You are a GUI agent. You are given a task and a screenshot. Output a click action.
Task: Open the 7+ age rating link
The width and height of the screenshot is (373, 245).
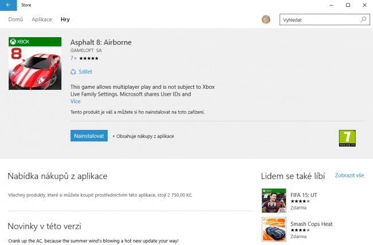click(x=73, y=58)
